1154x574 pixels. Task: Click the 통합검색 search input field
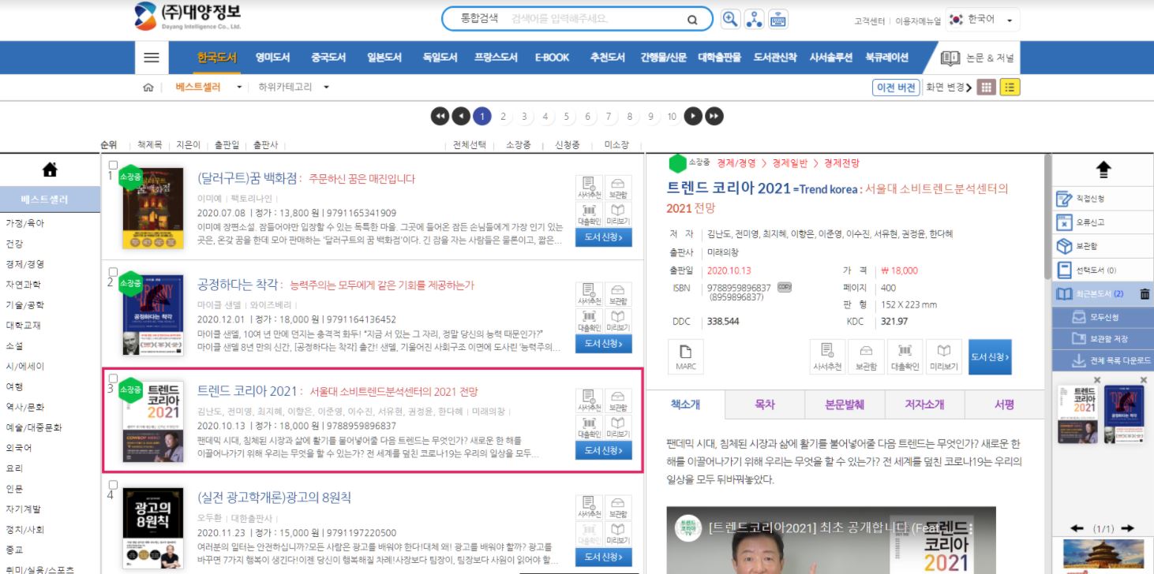594,20
